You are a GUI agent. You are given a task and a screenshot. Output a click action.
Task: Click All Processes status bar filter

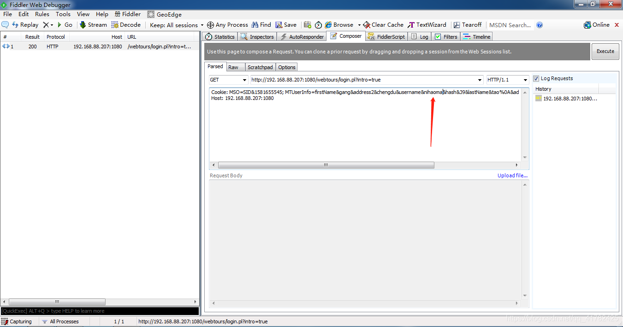[60, 321]
